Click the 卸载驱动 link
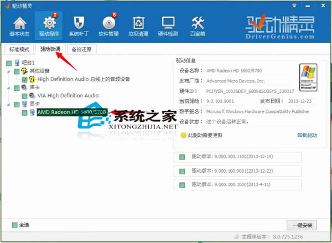The height and width of the screenshot is (243, 332). click(308, 135)
